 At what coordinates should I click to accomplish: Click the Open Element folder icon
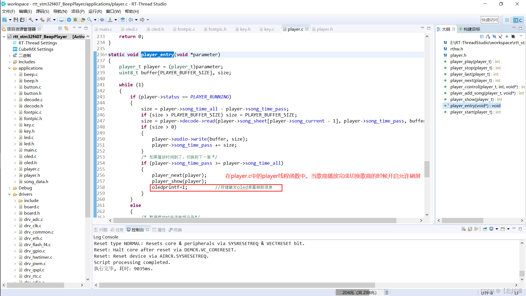[83, 20]
